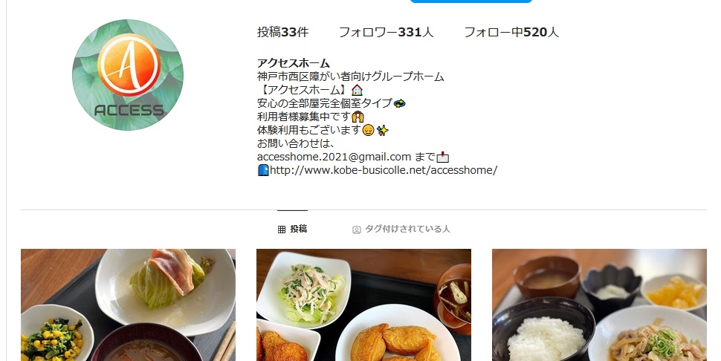This screenshot has width=721, height=361.
Task: Click the blue door emoji before the URL
Action: 263,170
